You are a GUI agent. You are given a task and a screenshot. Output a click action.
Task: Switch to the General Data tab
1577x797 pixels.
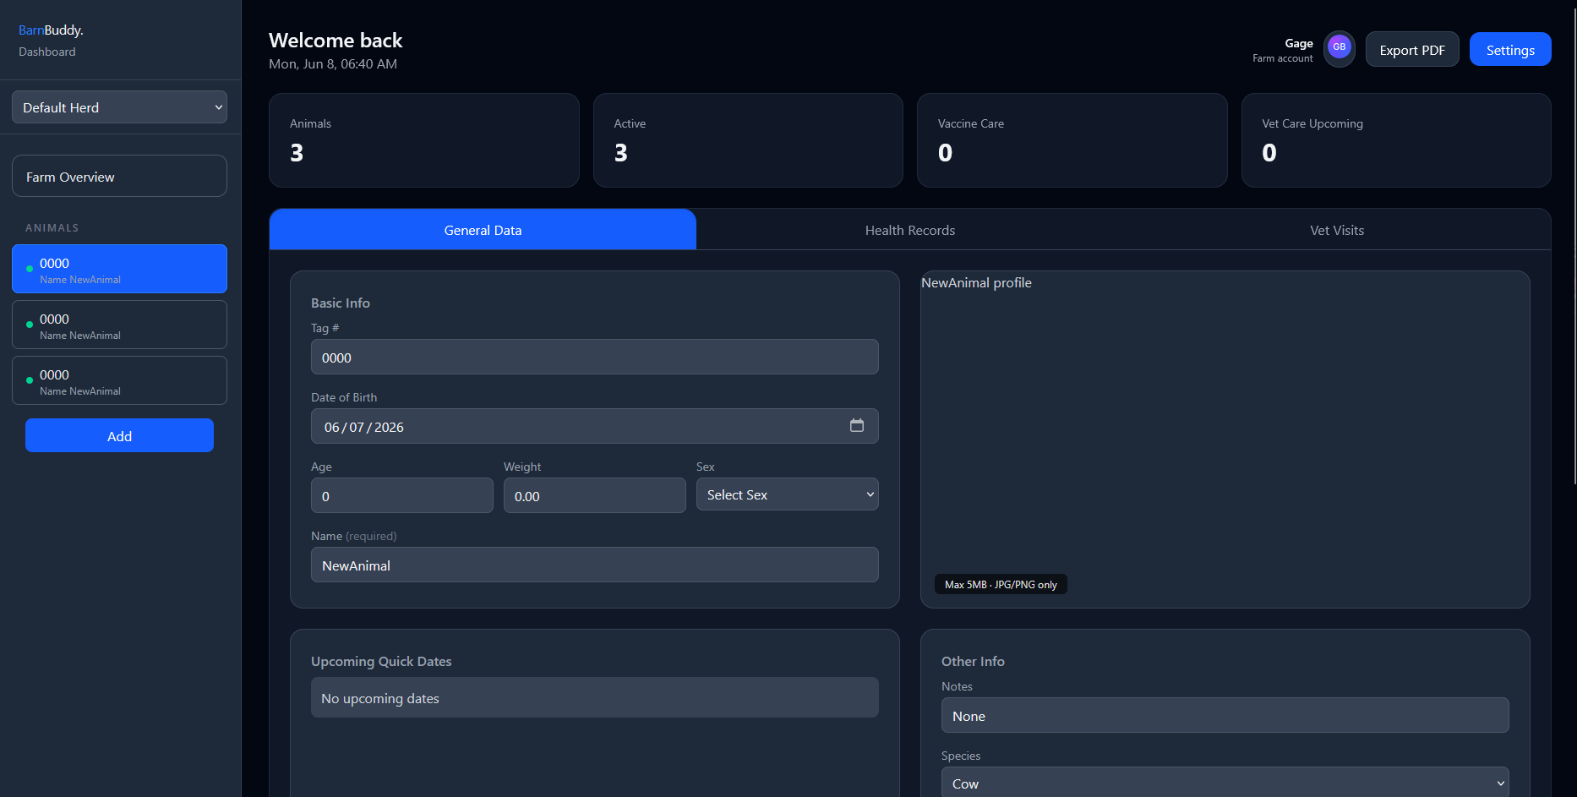tap(483, 230)
